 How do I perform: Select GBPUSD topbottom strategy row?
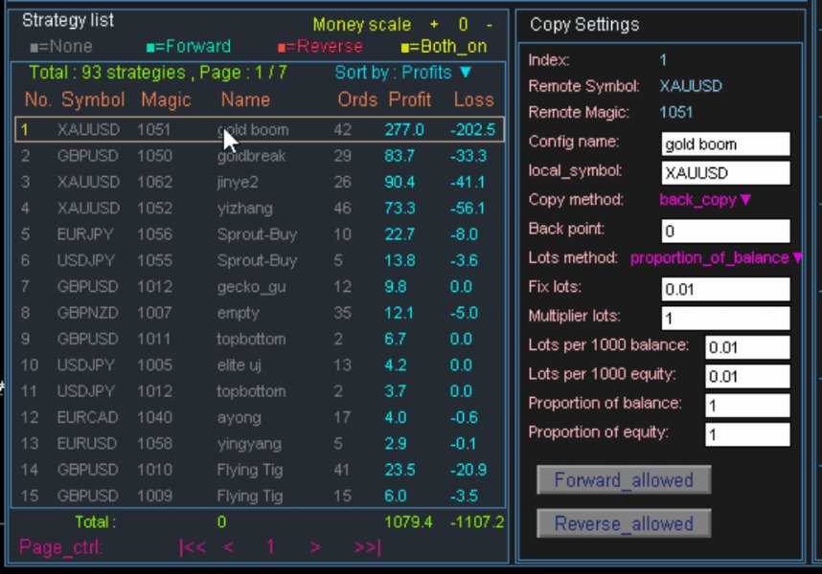point(260,339)
